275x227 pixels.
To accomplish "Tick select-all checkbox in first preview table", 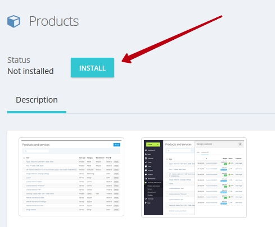I will (24, 158).
